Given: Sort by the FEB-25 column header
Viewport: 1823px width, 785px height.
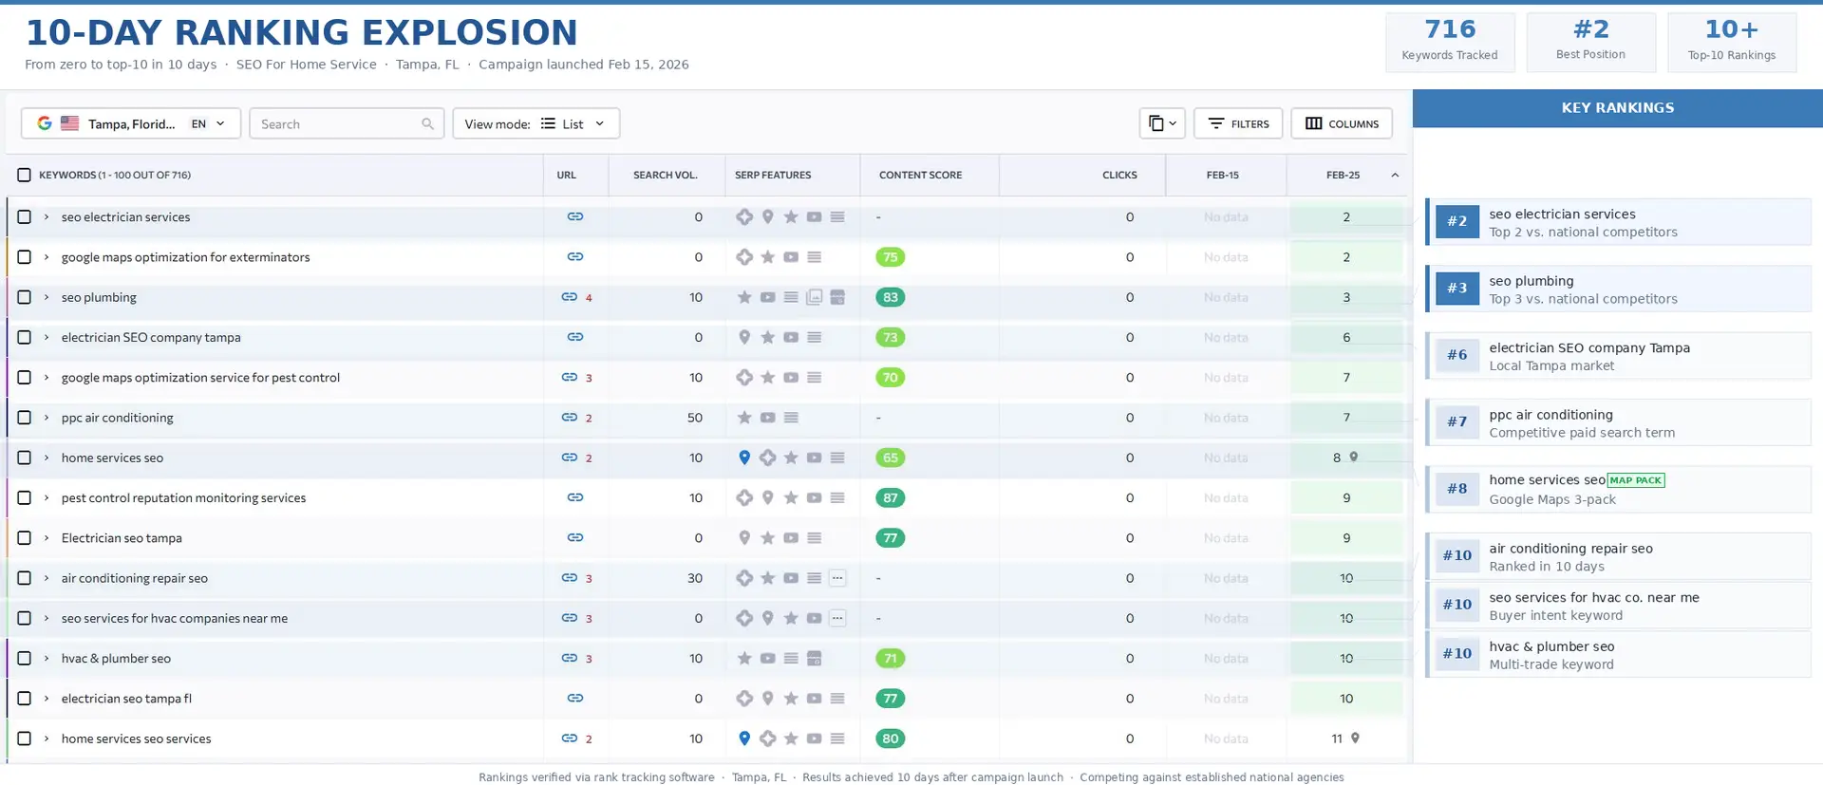Looking at the screenshot, I should coord(1343,175).
